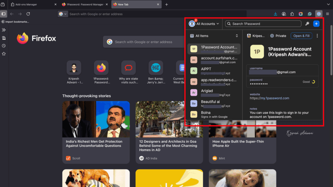Image resolution: width=333 pixels, height=187 pixels.
Task: Click inside the Search 1Password field
Action: pyautogui.click(x=263, y=24)
